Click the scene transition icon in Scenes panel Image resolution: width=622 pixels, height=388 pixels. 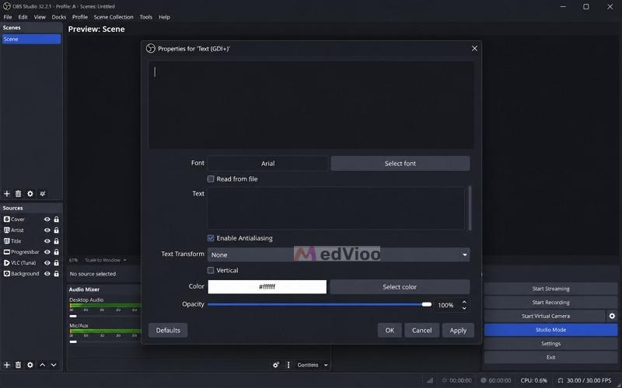coord(43,193)
